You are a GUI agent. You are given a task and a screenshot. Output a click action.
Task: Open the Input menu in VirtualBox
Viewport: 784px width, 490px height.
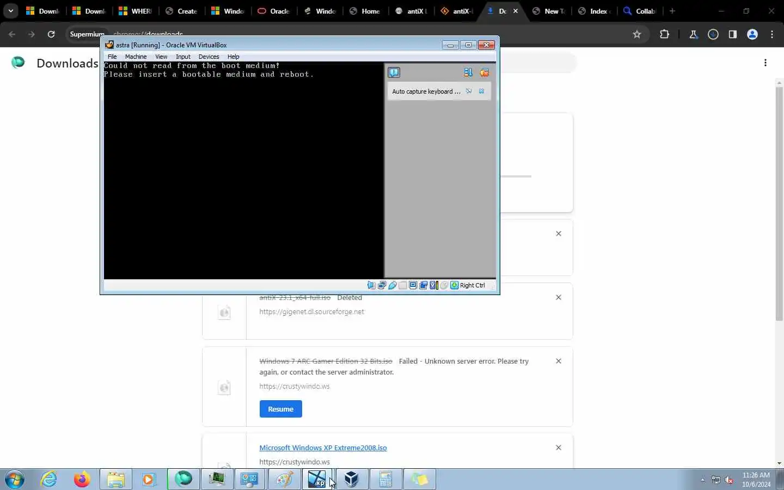click(183, 57)
